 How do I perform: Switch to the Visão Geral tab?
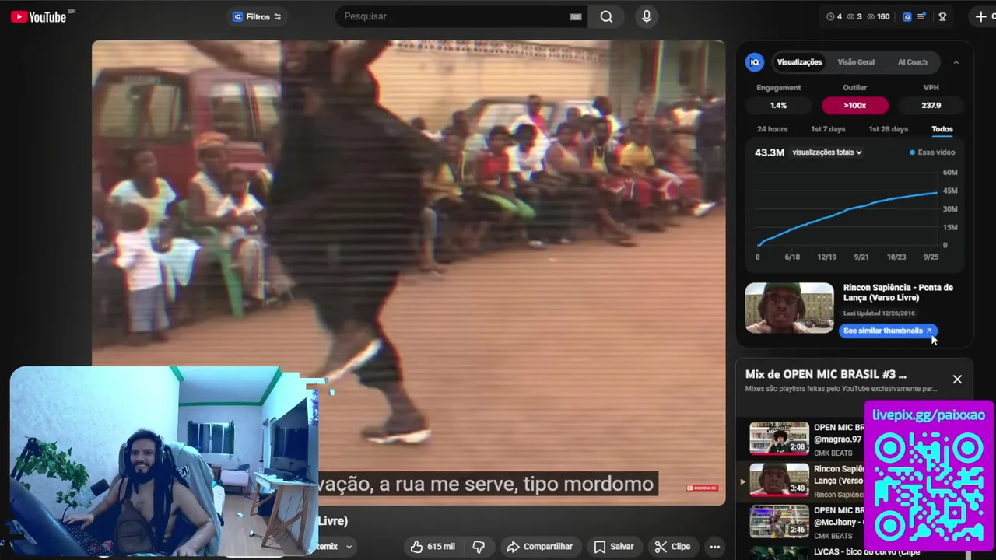(x=856, y=62)
